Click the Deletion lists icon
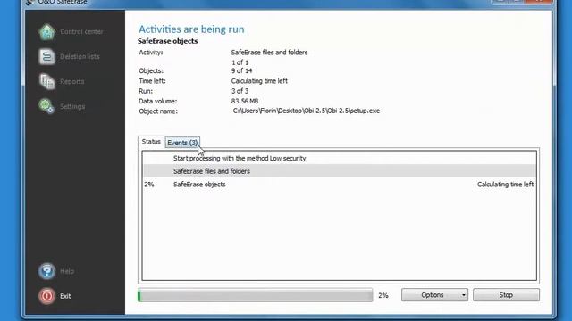 (x=46, y=56)
